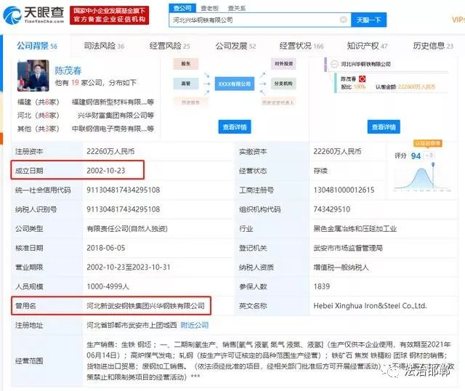Click 查看详情 under the company relation diagram
The image size is (465, 391).
235,127
